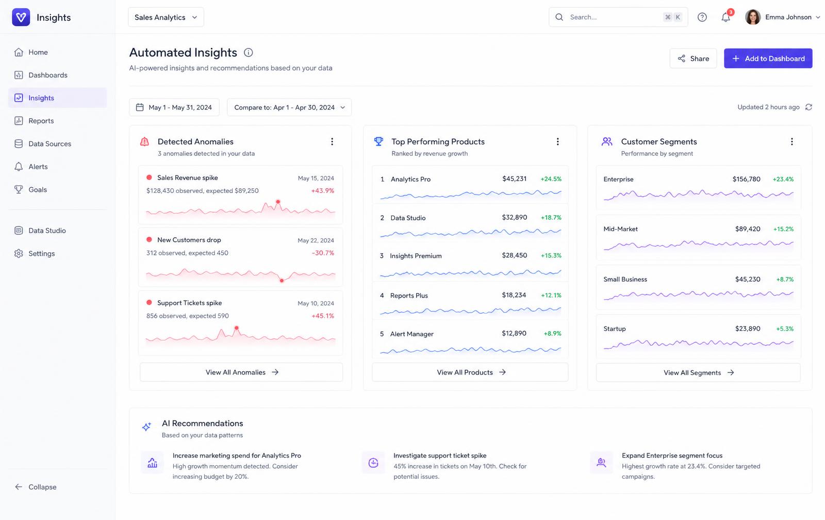Screen dimensions: 825x520
Task: Open the New Customers drop anomaly
Action: pos(240,257)
